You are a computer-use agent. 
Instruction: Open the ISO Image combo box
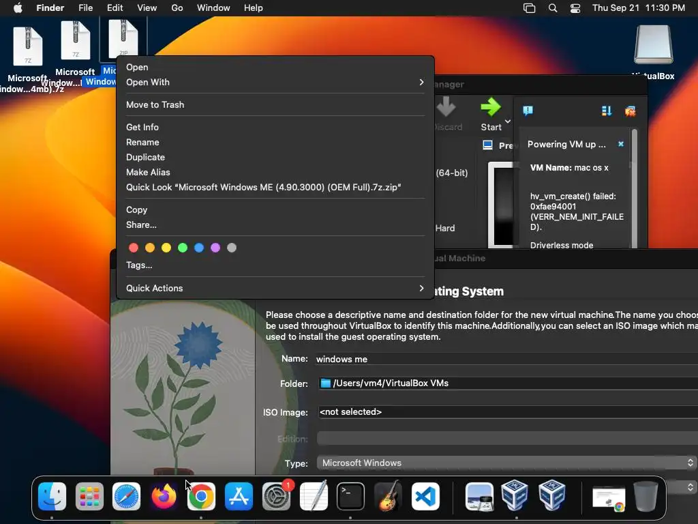507,411
